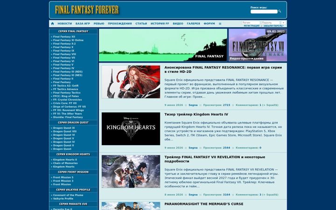Open the Видео section
Viewport: 336px width, 210px height.
pyautogui.click(x=178, y=24)
